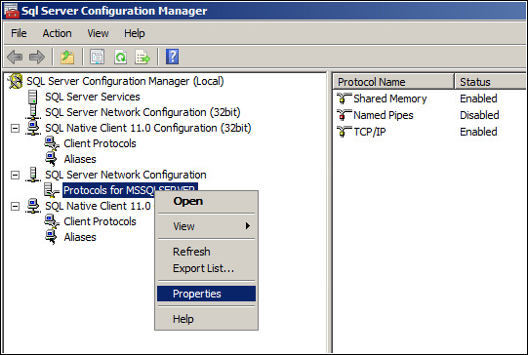Select the SQL Server Network Configuration label
The height and width of the screenshot is (355, 528).
point(126,175)
